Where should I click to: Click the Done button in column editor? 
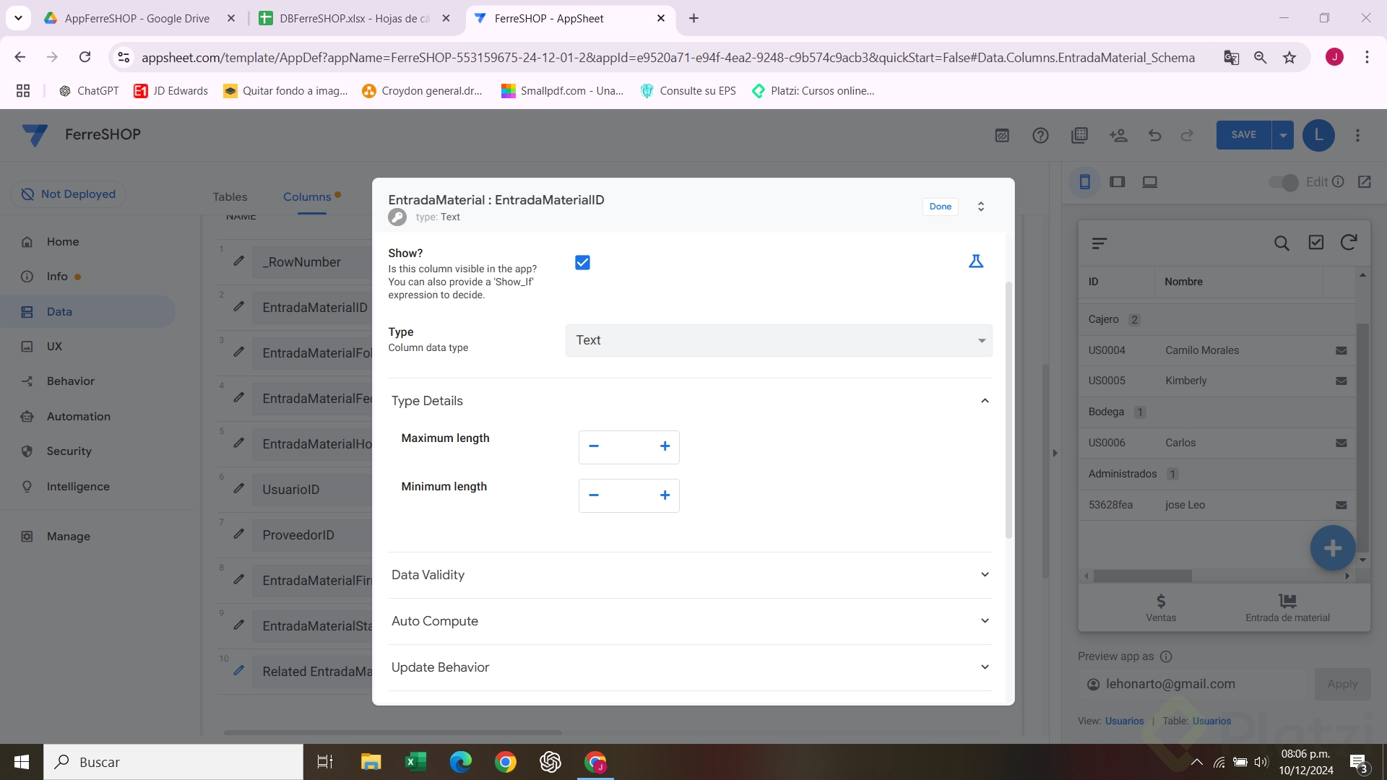tap(940, 207)
